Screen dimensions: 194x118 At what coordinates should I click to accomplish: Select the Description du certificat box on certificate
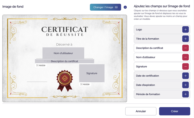[x=65, y=61]
